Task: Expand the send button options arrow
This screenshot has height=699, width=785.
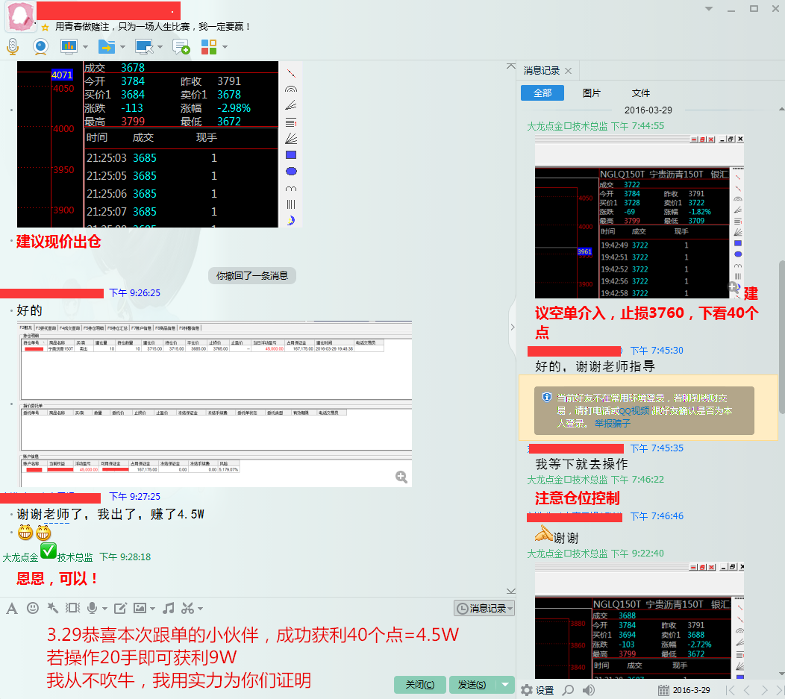Action: click(x=505, y=685)
